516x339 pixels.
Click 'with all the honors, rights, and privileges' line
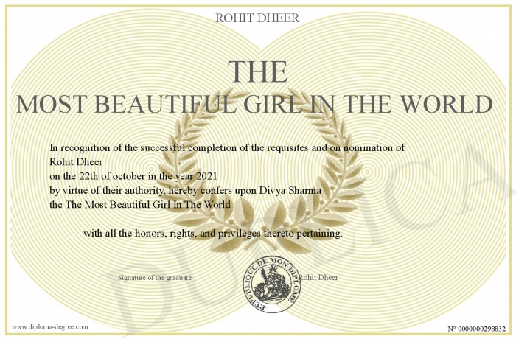click(x=213, y=234)
